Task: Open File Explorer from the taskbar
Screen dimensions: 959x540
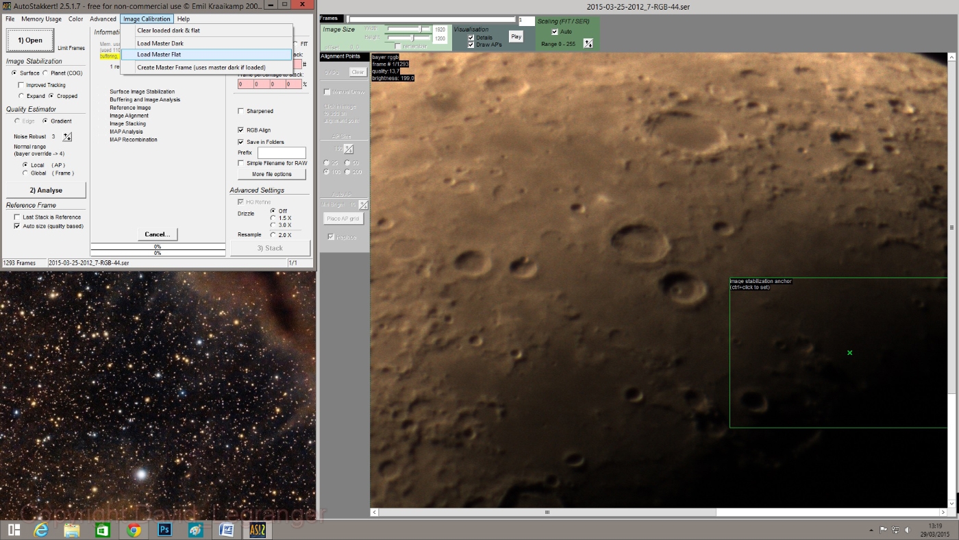Action: 72,530
